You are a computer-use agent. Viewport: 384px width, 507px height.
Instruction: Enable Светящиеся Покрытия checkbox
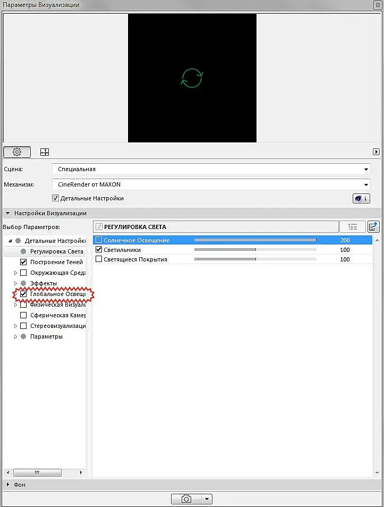click(99, 259)
